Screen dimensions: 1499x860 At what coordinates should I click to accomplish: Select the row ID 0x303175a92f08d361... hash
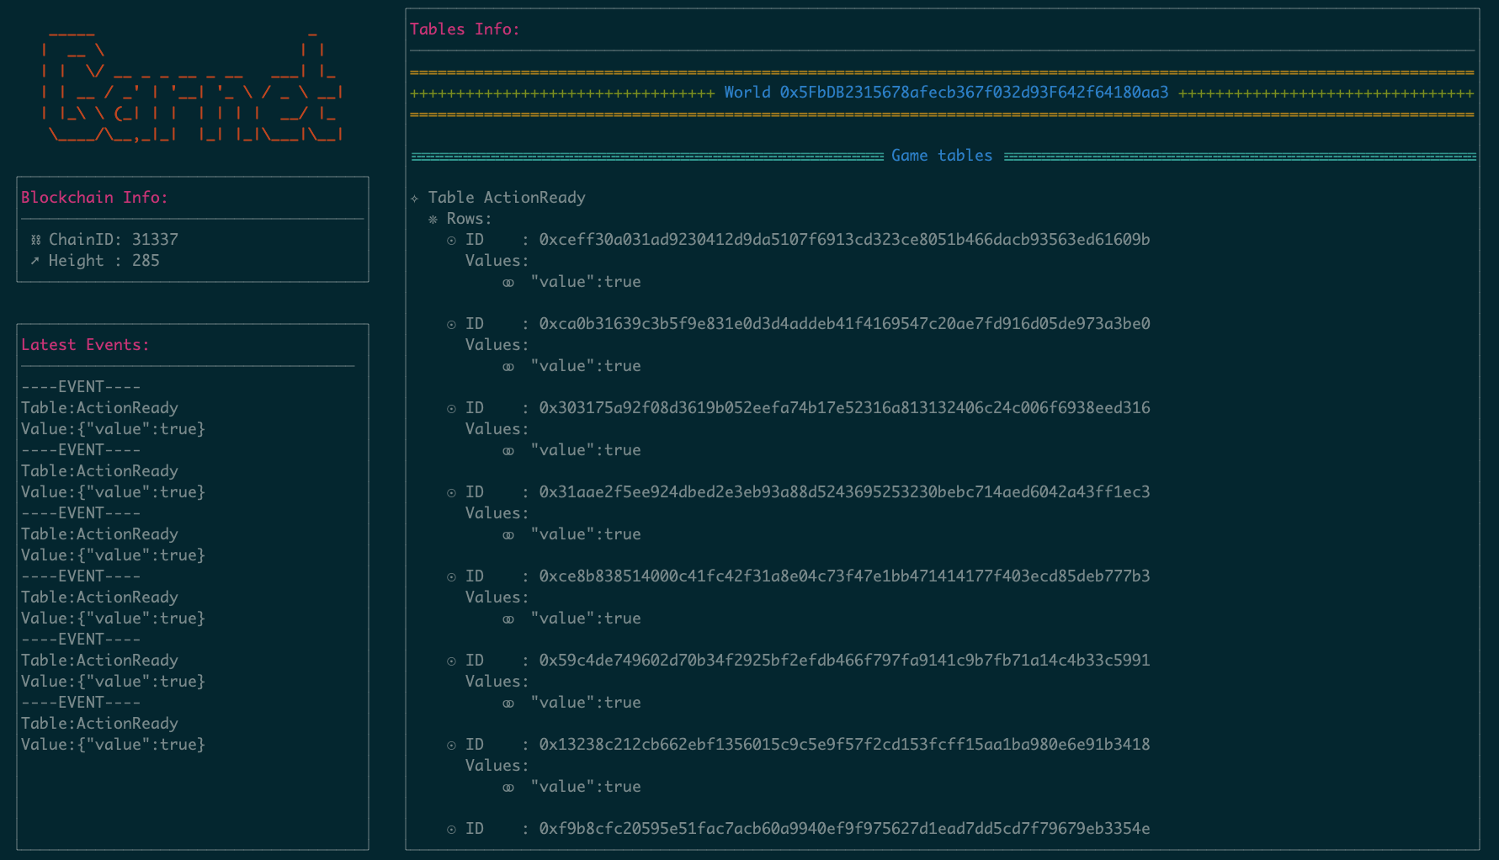(844, 408)
